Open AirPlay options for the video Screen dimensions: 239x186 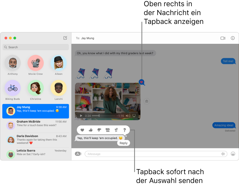(134, 116)
